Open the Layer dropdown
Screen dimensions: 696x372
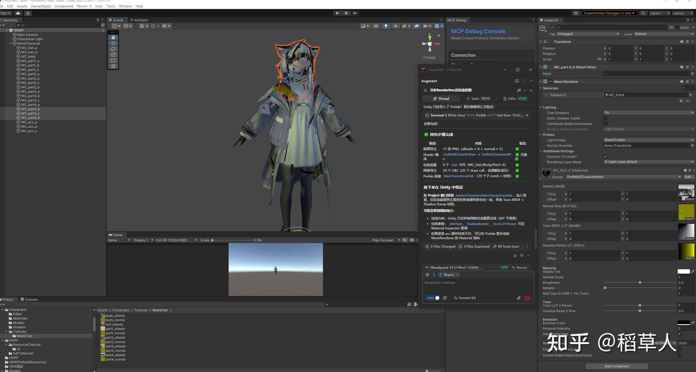coord(664,34)
